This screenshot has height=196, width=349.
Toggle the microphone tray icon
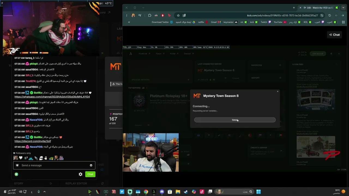coord(38,192)
